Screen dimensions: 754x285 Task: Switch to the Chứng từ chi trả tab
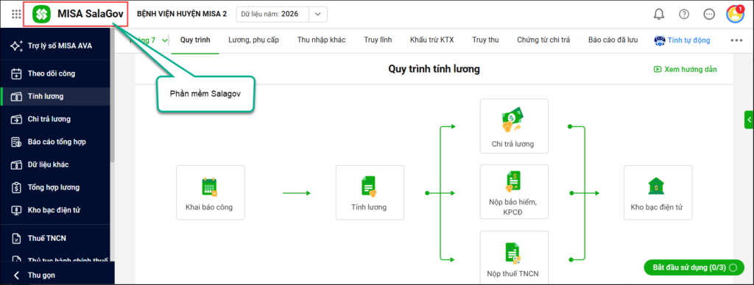pos(543,40)
